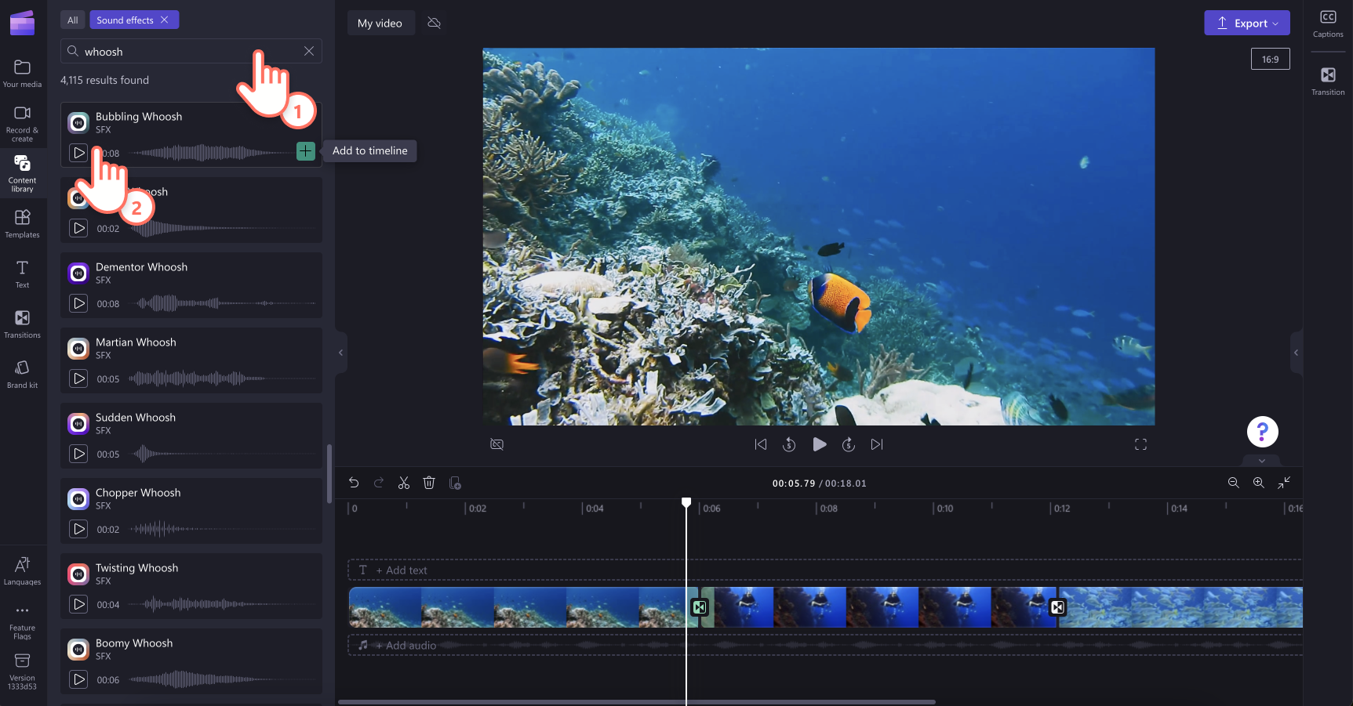Open Transition properties on right sidebar
This screenshot has height=706, width=1353.
pyautogui.click(x=1328, y=81)
